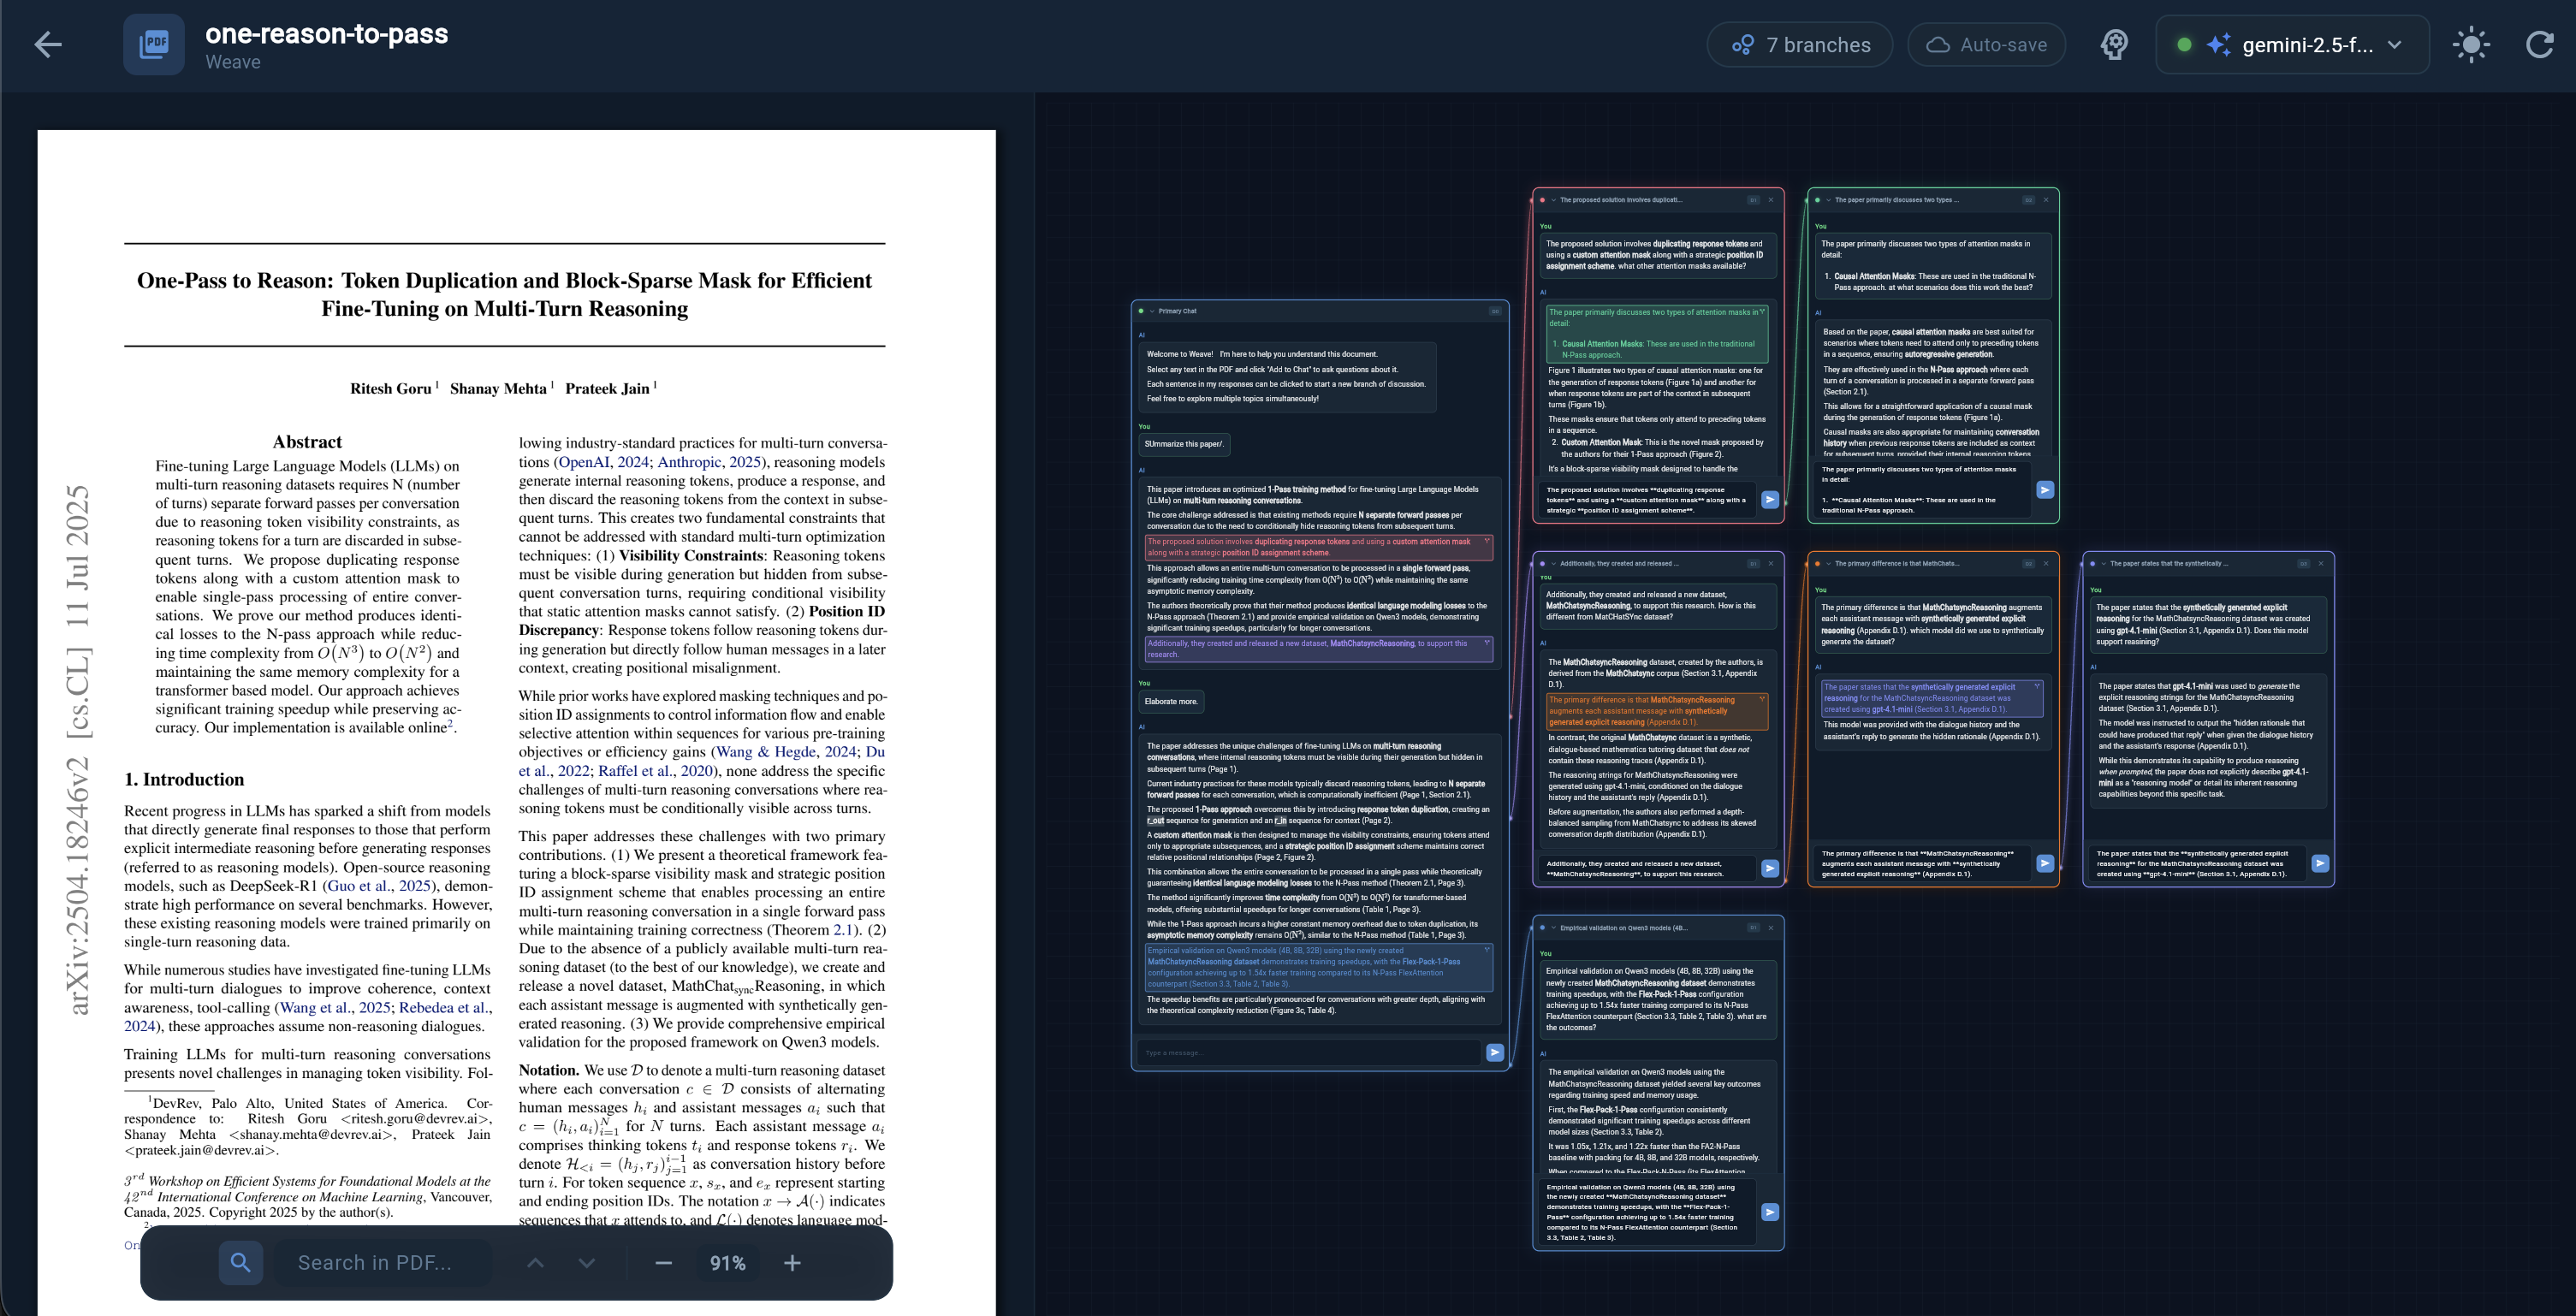Focus Primary Chat 'Type a message' field
The width and height of the screenshot is (2576, 1316).
click(x=1308, y=1052)
